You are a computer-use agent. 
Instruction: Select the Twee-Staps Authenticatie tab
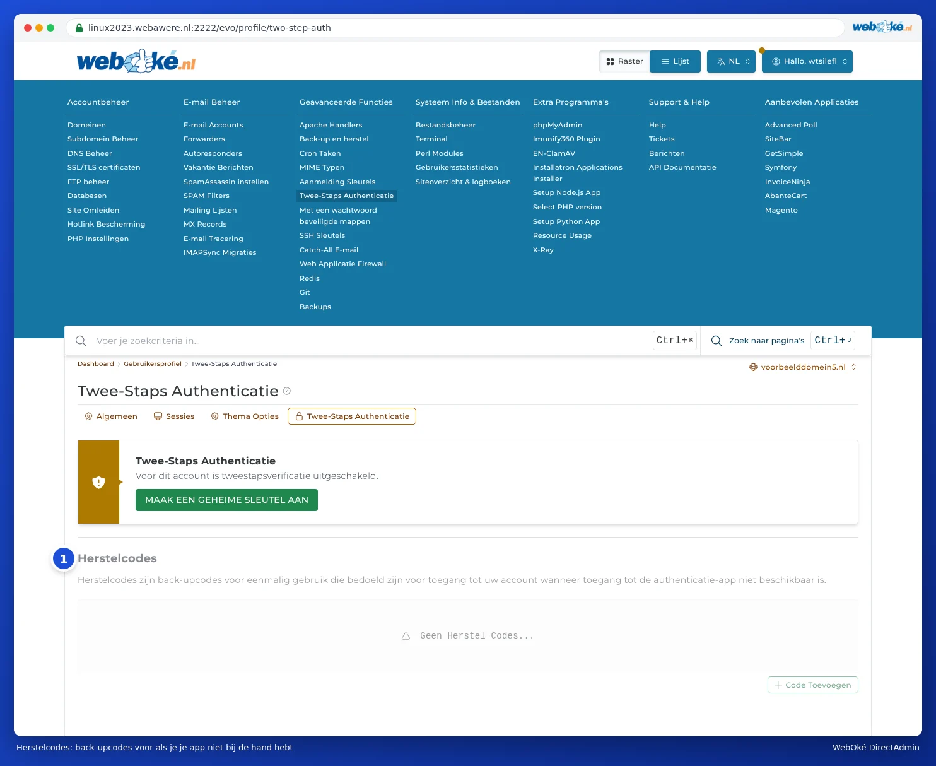(352, 416)
